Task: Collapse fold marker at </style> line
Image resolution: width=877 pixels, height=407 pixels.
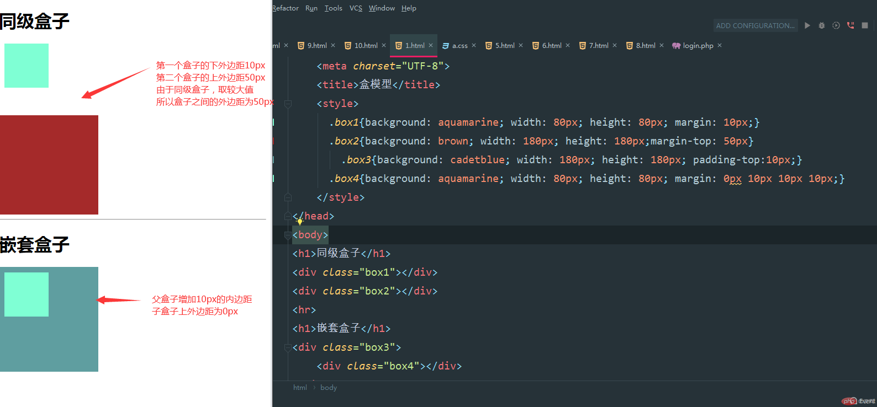Action: (x=288, y=197)
